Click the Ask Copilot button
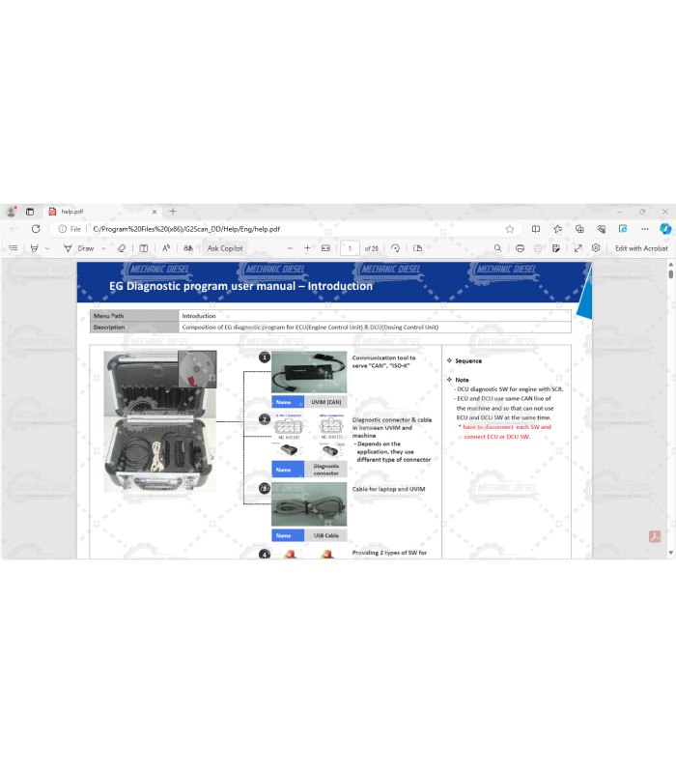The width and height of the screenshot is (676, 773). [x=225, y=248]
